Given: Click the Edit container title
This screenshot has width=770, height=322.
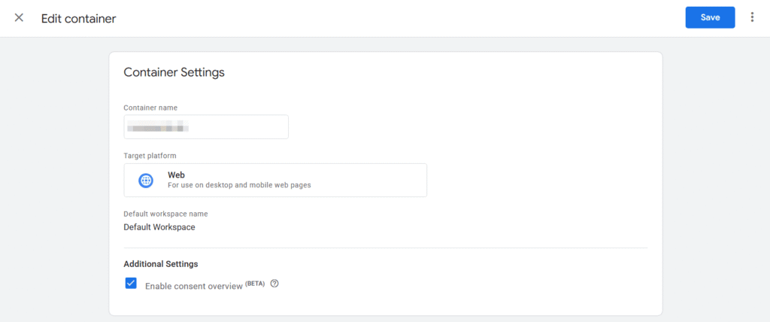Looking at the screenshot, I should pos(78,19).
